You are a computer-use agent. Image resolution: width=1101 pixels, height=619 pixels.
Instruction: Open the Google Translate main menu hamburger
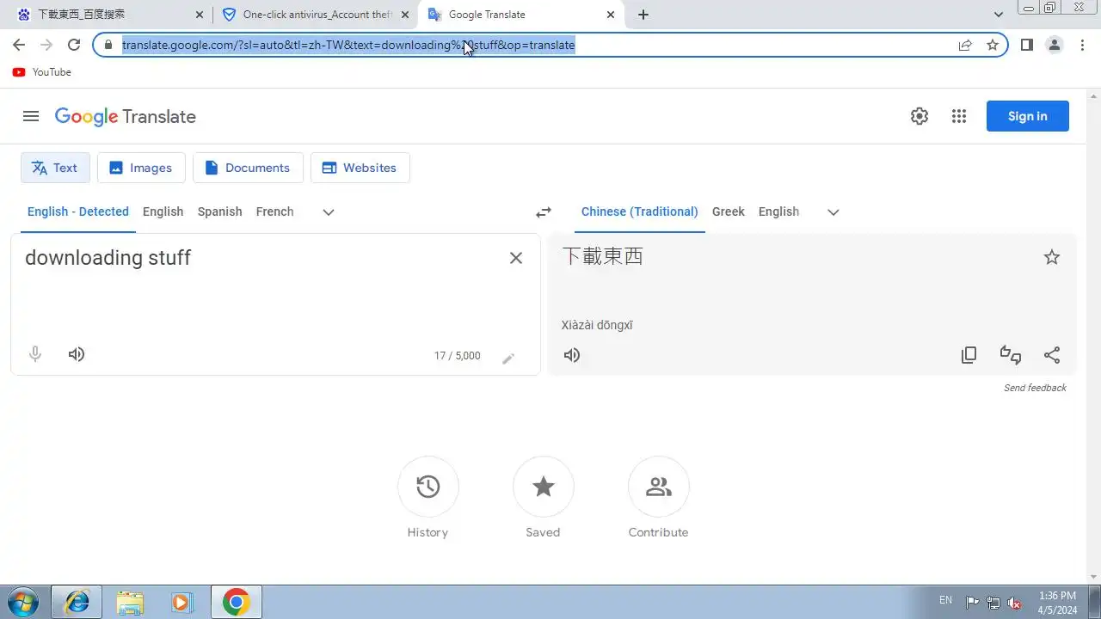pyautogui.click(x=31, y=116)
